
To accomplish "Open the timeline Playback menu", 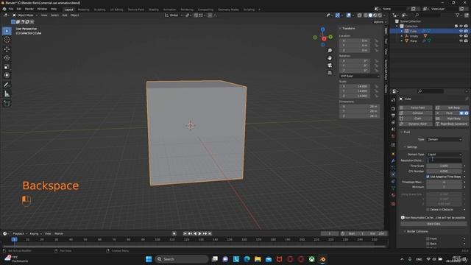I will tap(20, 233).
